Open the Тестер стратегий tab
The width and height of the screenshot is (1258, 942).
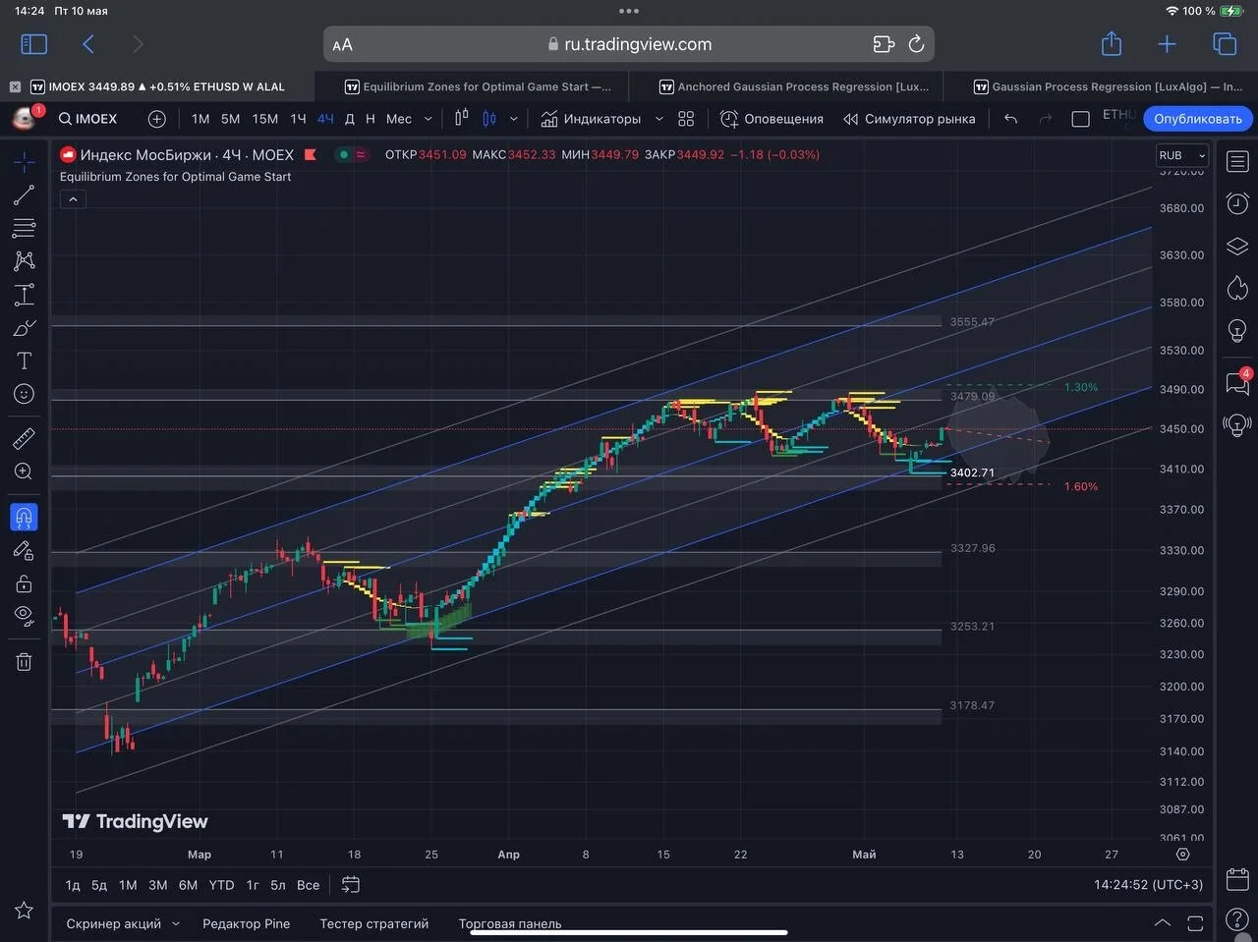(374, 923)
